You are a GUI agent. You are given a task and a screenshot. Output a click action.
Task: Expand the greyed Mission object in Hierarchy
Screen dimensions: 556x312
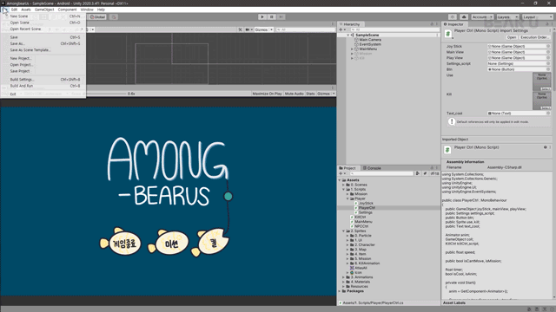click(x=352, y=54)
